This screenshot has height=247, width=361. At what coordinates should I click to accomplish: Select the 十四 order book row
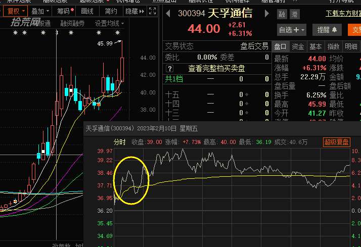[x=216, y=104]
